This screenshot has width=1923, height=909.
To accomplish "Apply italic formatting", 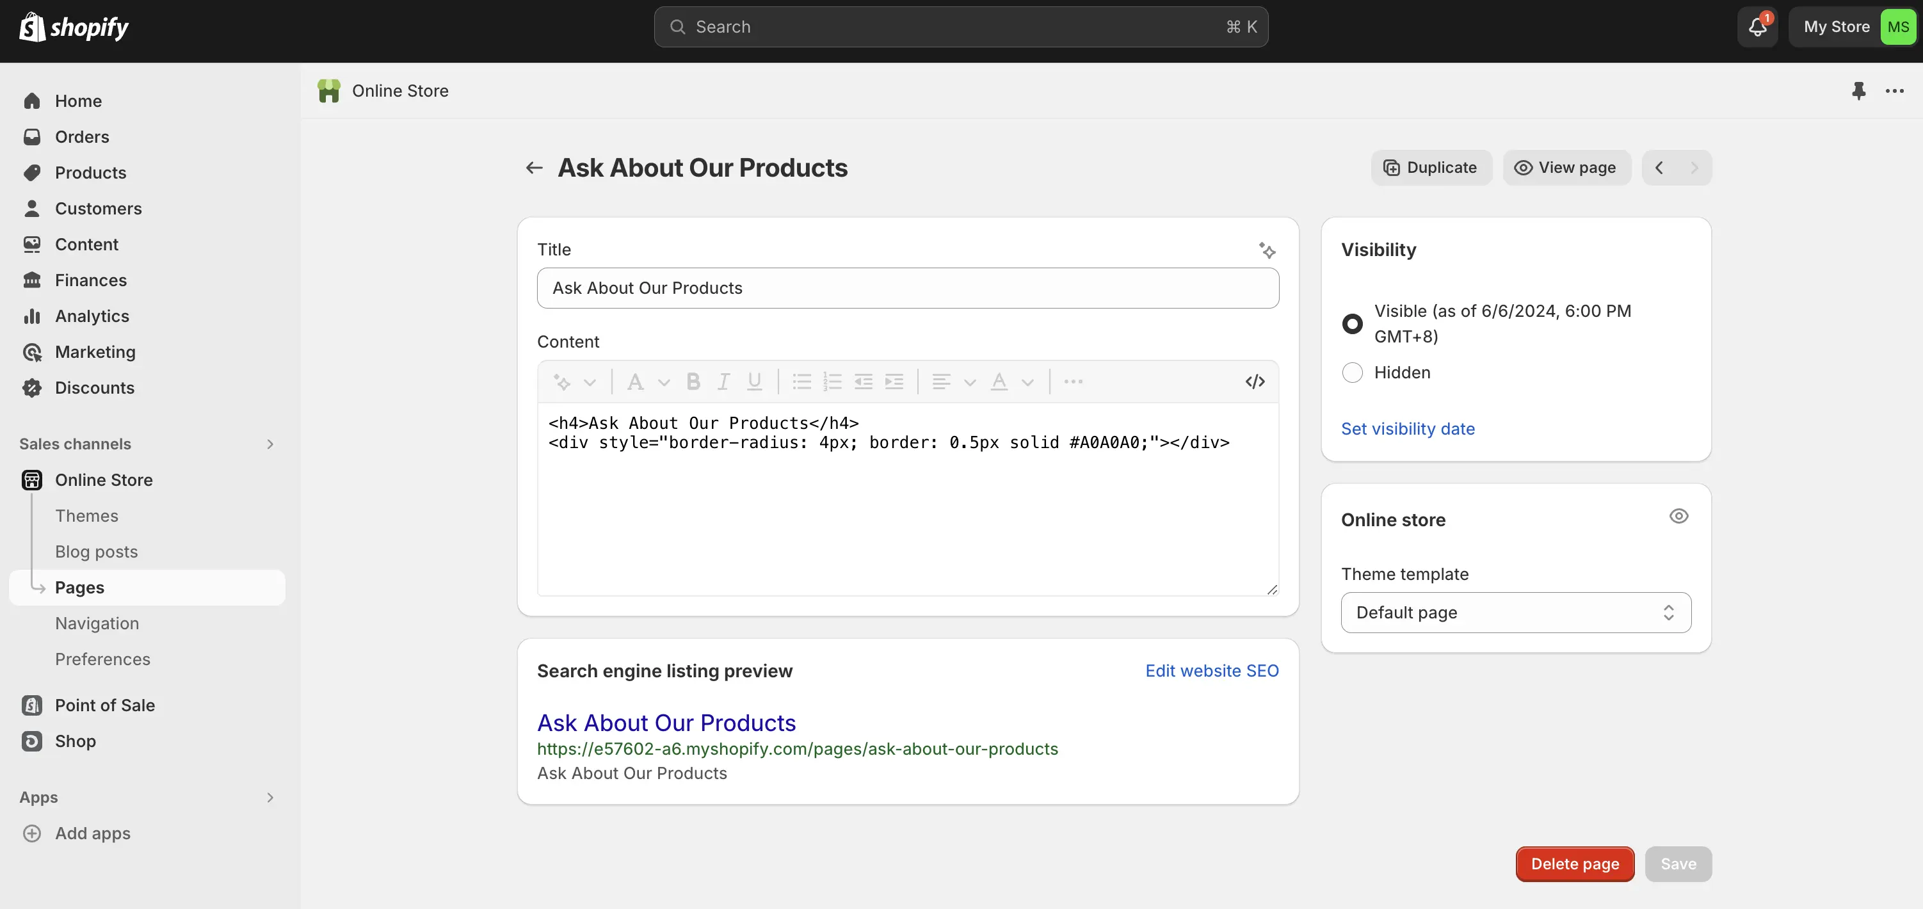I will coord(723,381).
